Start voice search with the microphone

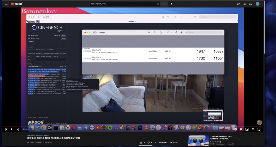pos(171,4)
